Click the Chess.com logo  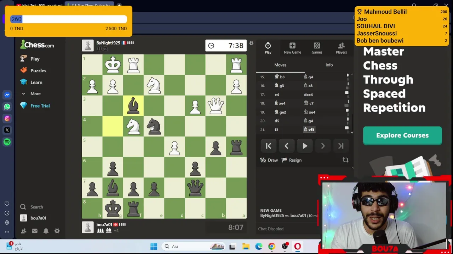[37, 45]
